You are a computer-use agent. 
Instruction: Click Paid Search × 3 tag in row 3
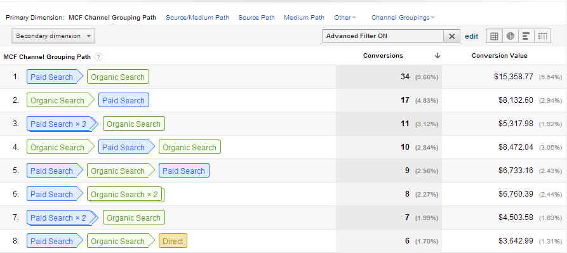(x=62, y=124)
